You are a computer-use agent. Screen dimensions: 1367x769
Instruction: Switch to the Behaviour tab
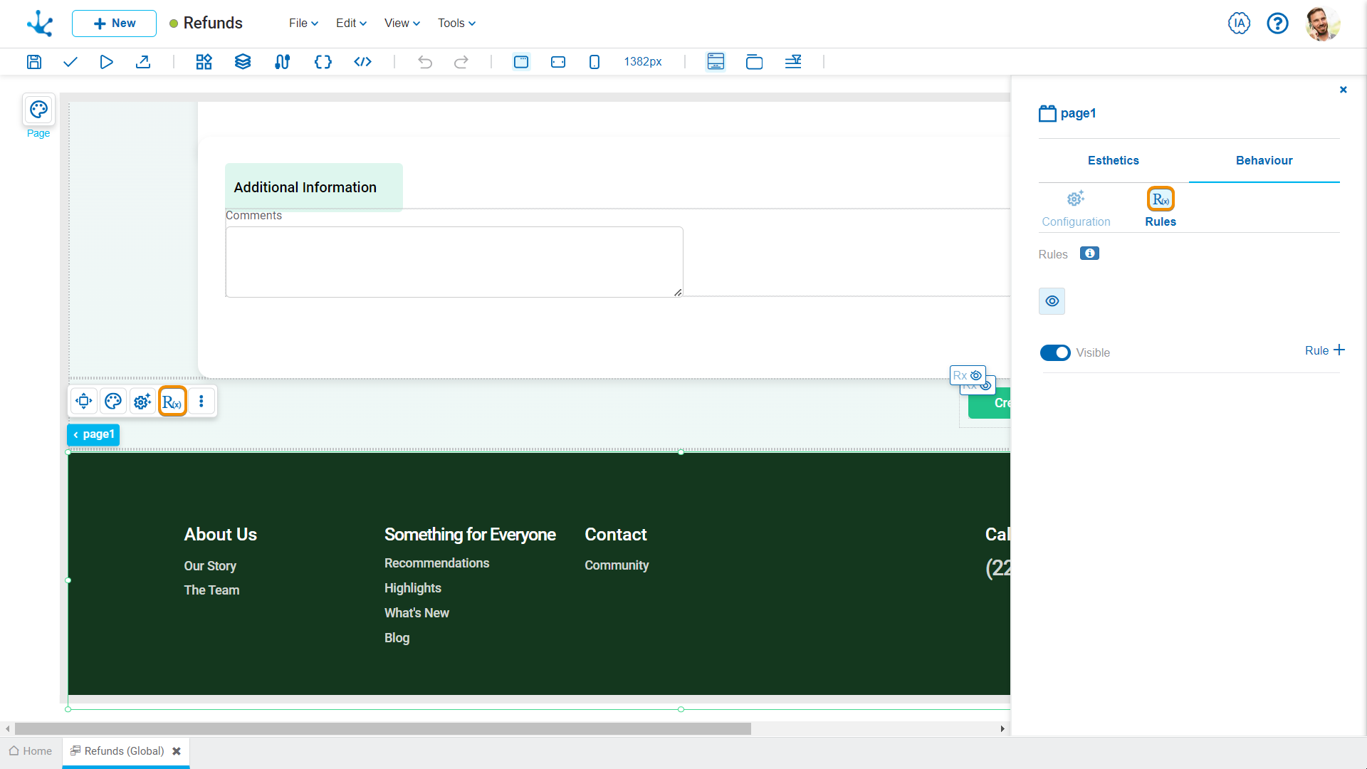click(x=1264, y=160)
